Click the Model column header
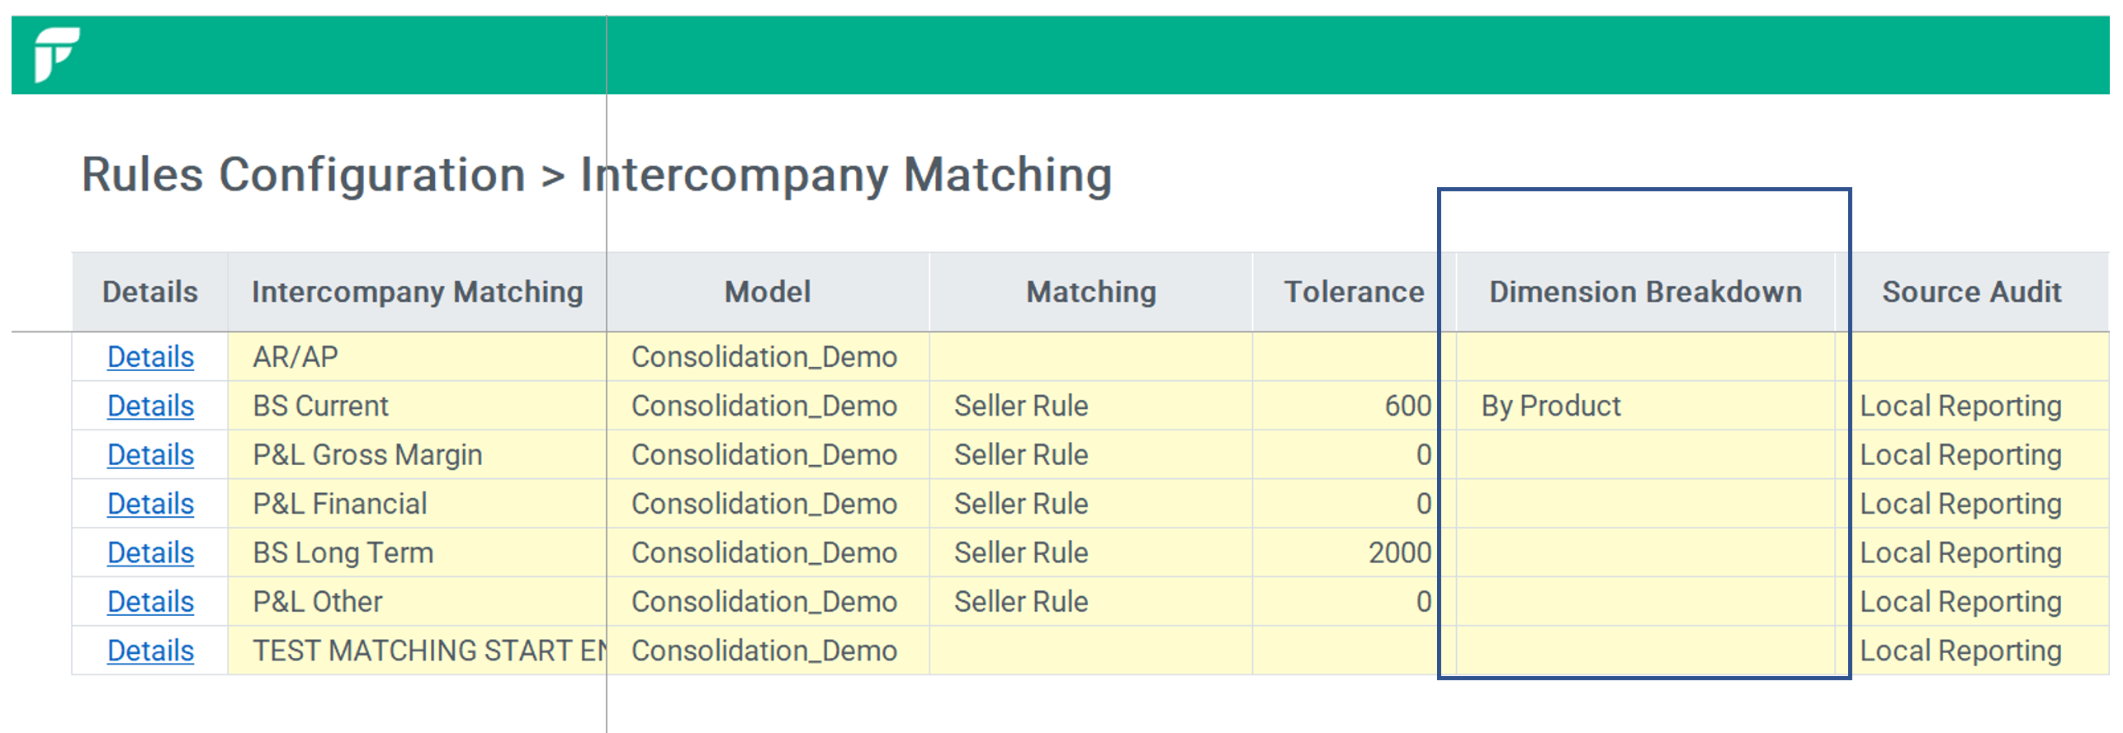Screen dimensions: 2123x733 [x=768, y=292]
